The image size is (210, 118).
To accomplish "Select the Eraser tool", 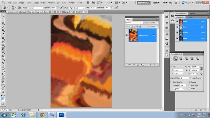I will pyautogui.click(x=3, y=52).
